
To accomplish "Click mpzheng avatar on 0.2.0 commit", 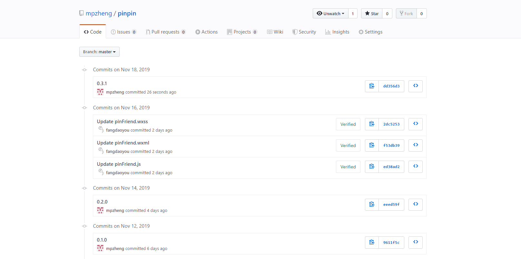I will click(x=100, y=210).
